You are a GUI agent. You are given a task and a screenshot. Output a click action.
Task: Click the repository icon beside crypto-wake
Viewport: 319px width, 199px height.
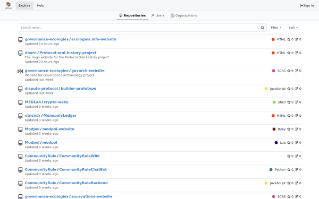[20, 102]
